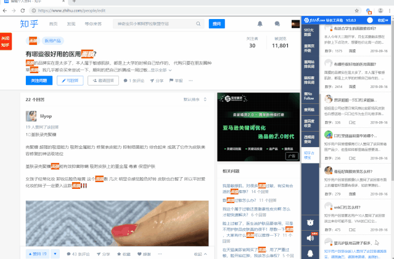The height and width of the screenshot is (259, 394).
Task: Downvote the answer with the down-arrow button
Action: point(55,254)
